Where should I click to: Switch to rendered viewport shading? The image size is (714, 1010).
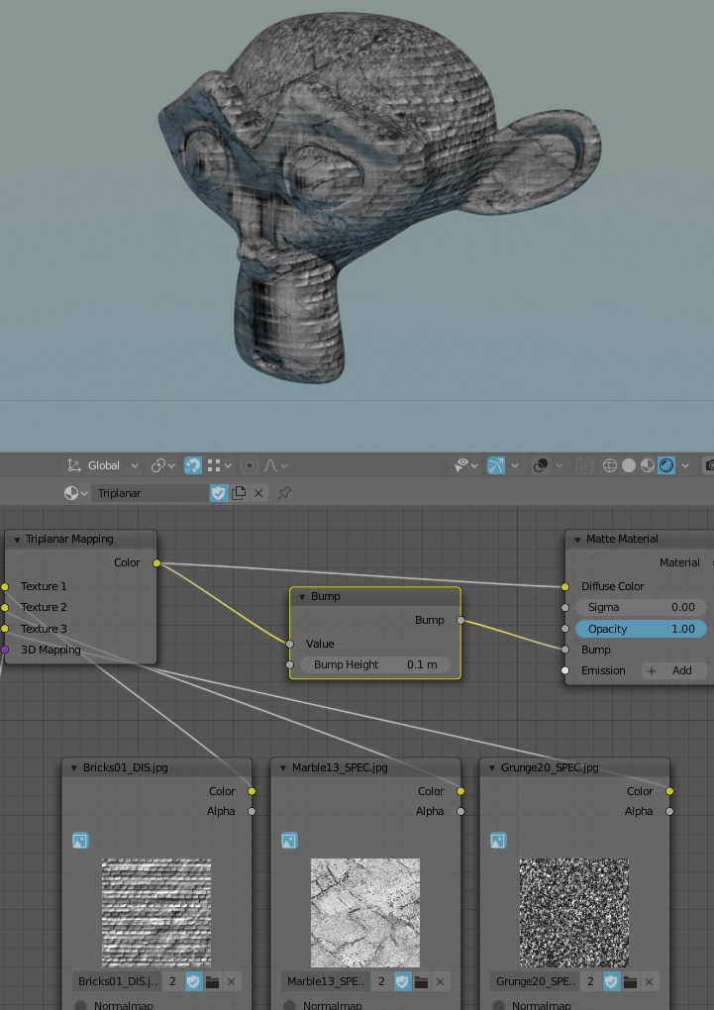tap(666, 465)
